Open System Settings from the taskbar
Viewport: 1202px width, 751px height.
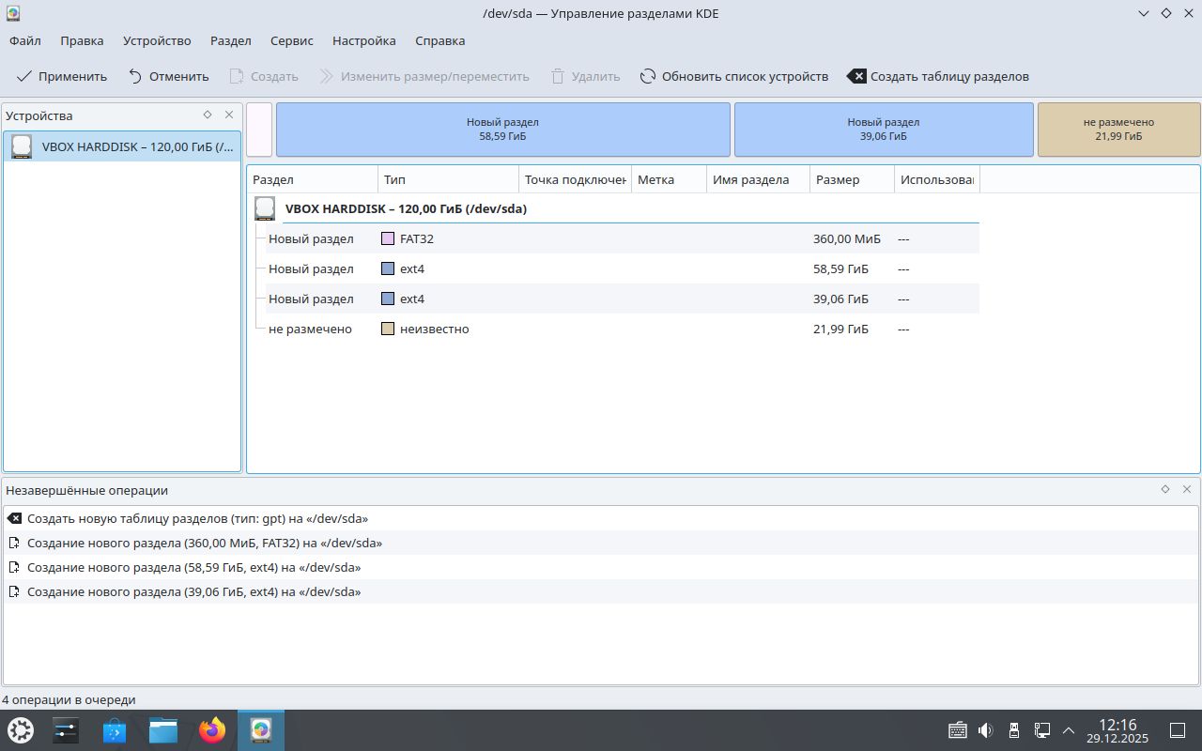66,730
